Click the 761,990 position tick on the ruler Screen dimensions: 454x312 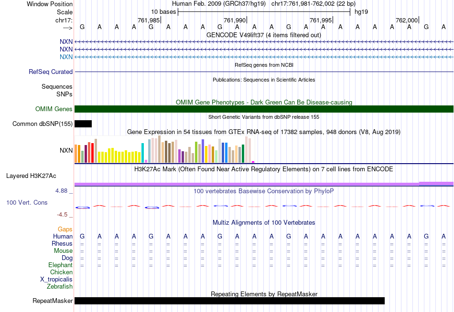point(236,20)
